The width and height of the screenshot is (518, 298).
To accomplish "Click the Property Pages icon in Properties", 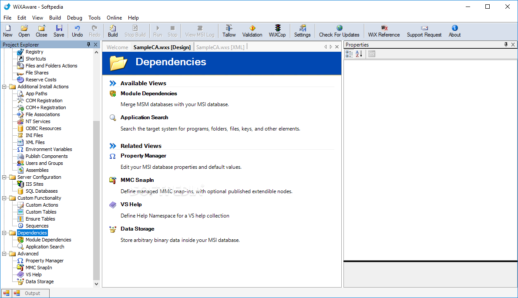I will pyautogui.click(x=372, y=54).
